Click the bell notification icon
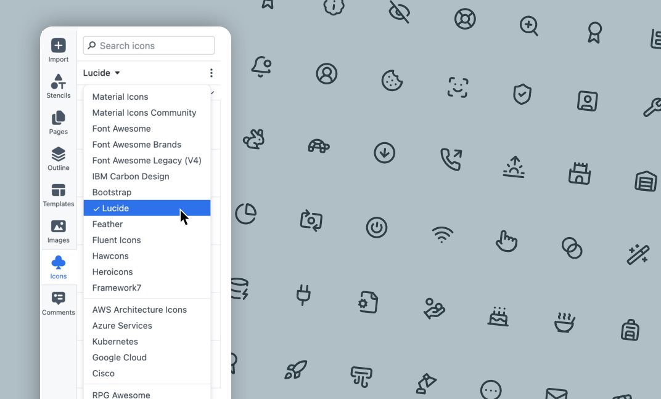Image resolution: width=661 pixels, height=399 pixels. click(x=261, y=66)
